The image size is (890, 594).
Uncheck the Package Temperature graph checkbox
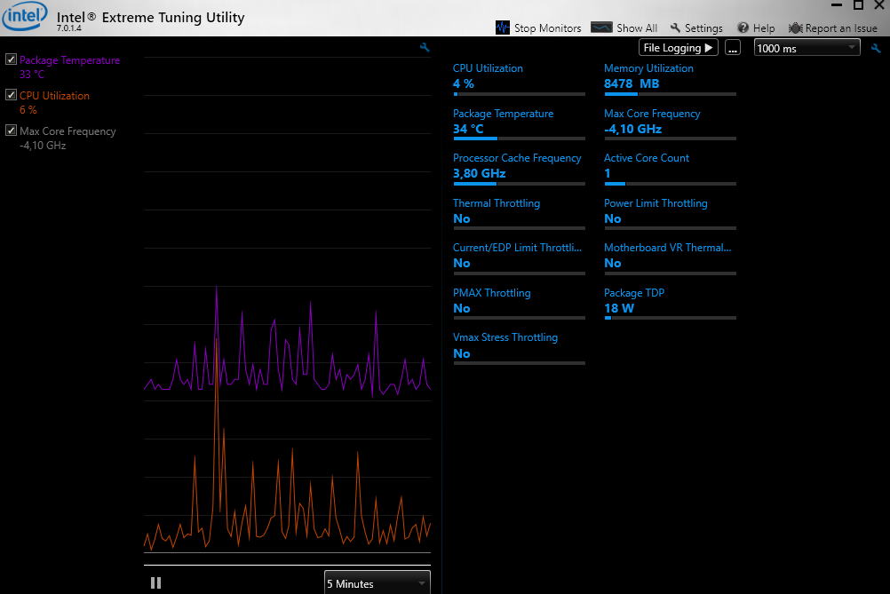click(11, 59)
